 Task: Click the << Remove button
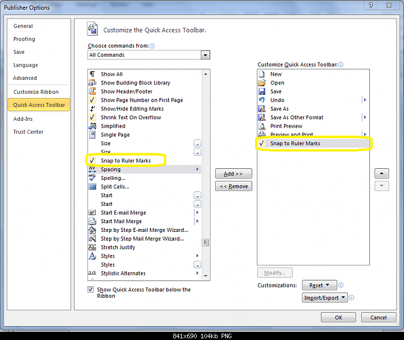pyautogui.click(x=234, y=186)
